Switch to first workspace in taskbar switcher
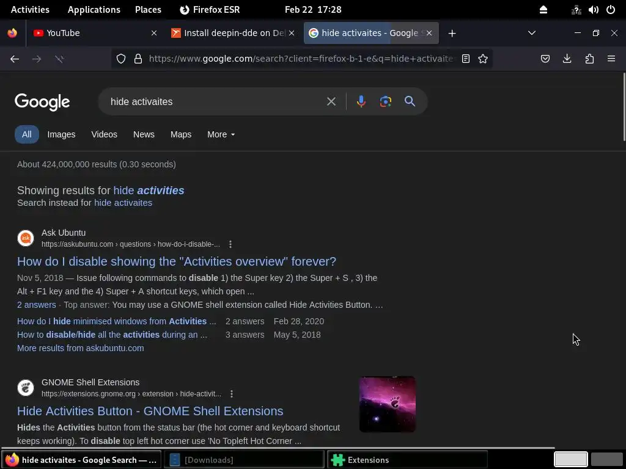 click(570, 459)
